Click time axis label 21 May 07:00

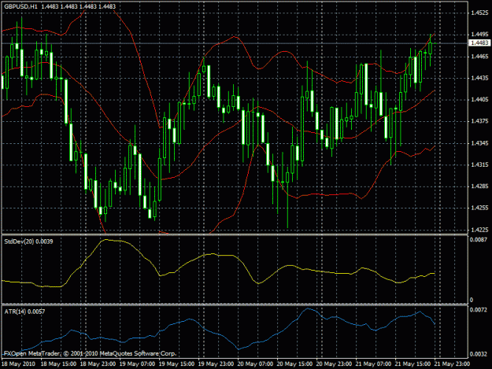(373, 364)
